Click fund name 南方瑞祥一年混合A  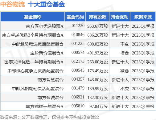[x=45, y=106]
